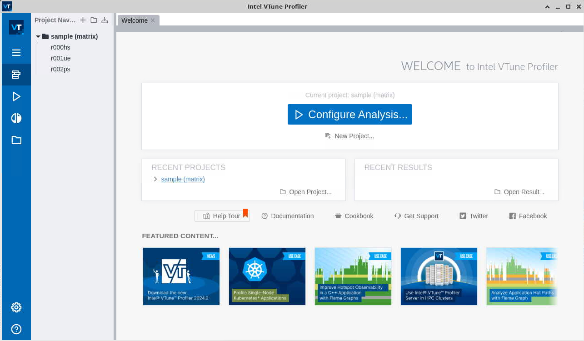
Task: Minimize the VTune Profiler window
Action: 559,6
